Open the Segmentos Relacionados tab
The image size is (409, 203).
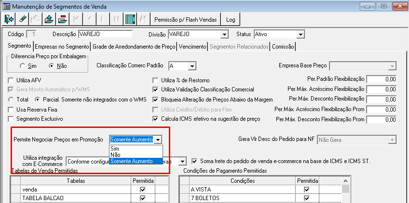239,47
